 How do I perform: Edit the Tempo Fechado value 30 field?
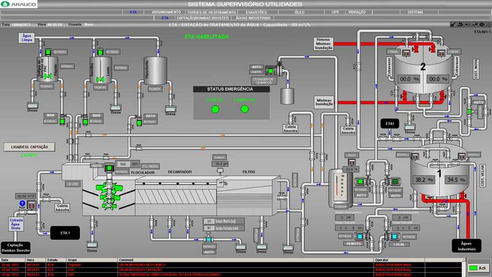tap(209, 228)
